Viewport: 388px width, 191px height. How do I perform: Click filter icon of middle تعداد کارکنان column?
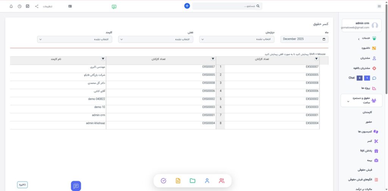click(x=213, y=59)
